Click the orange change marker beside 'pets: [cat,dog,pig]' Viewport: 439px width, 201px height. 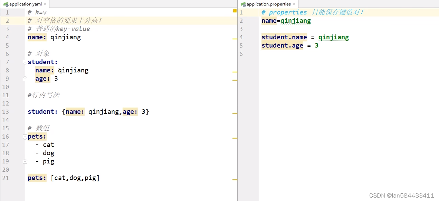pos(235,179)
